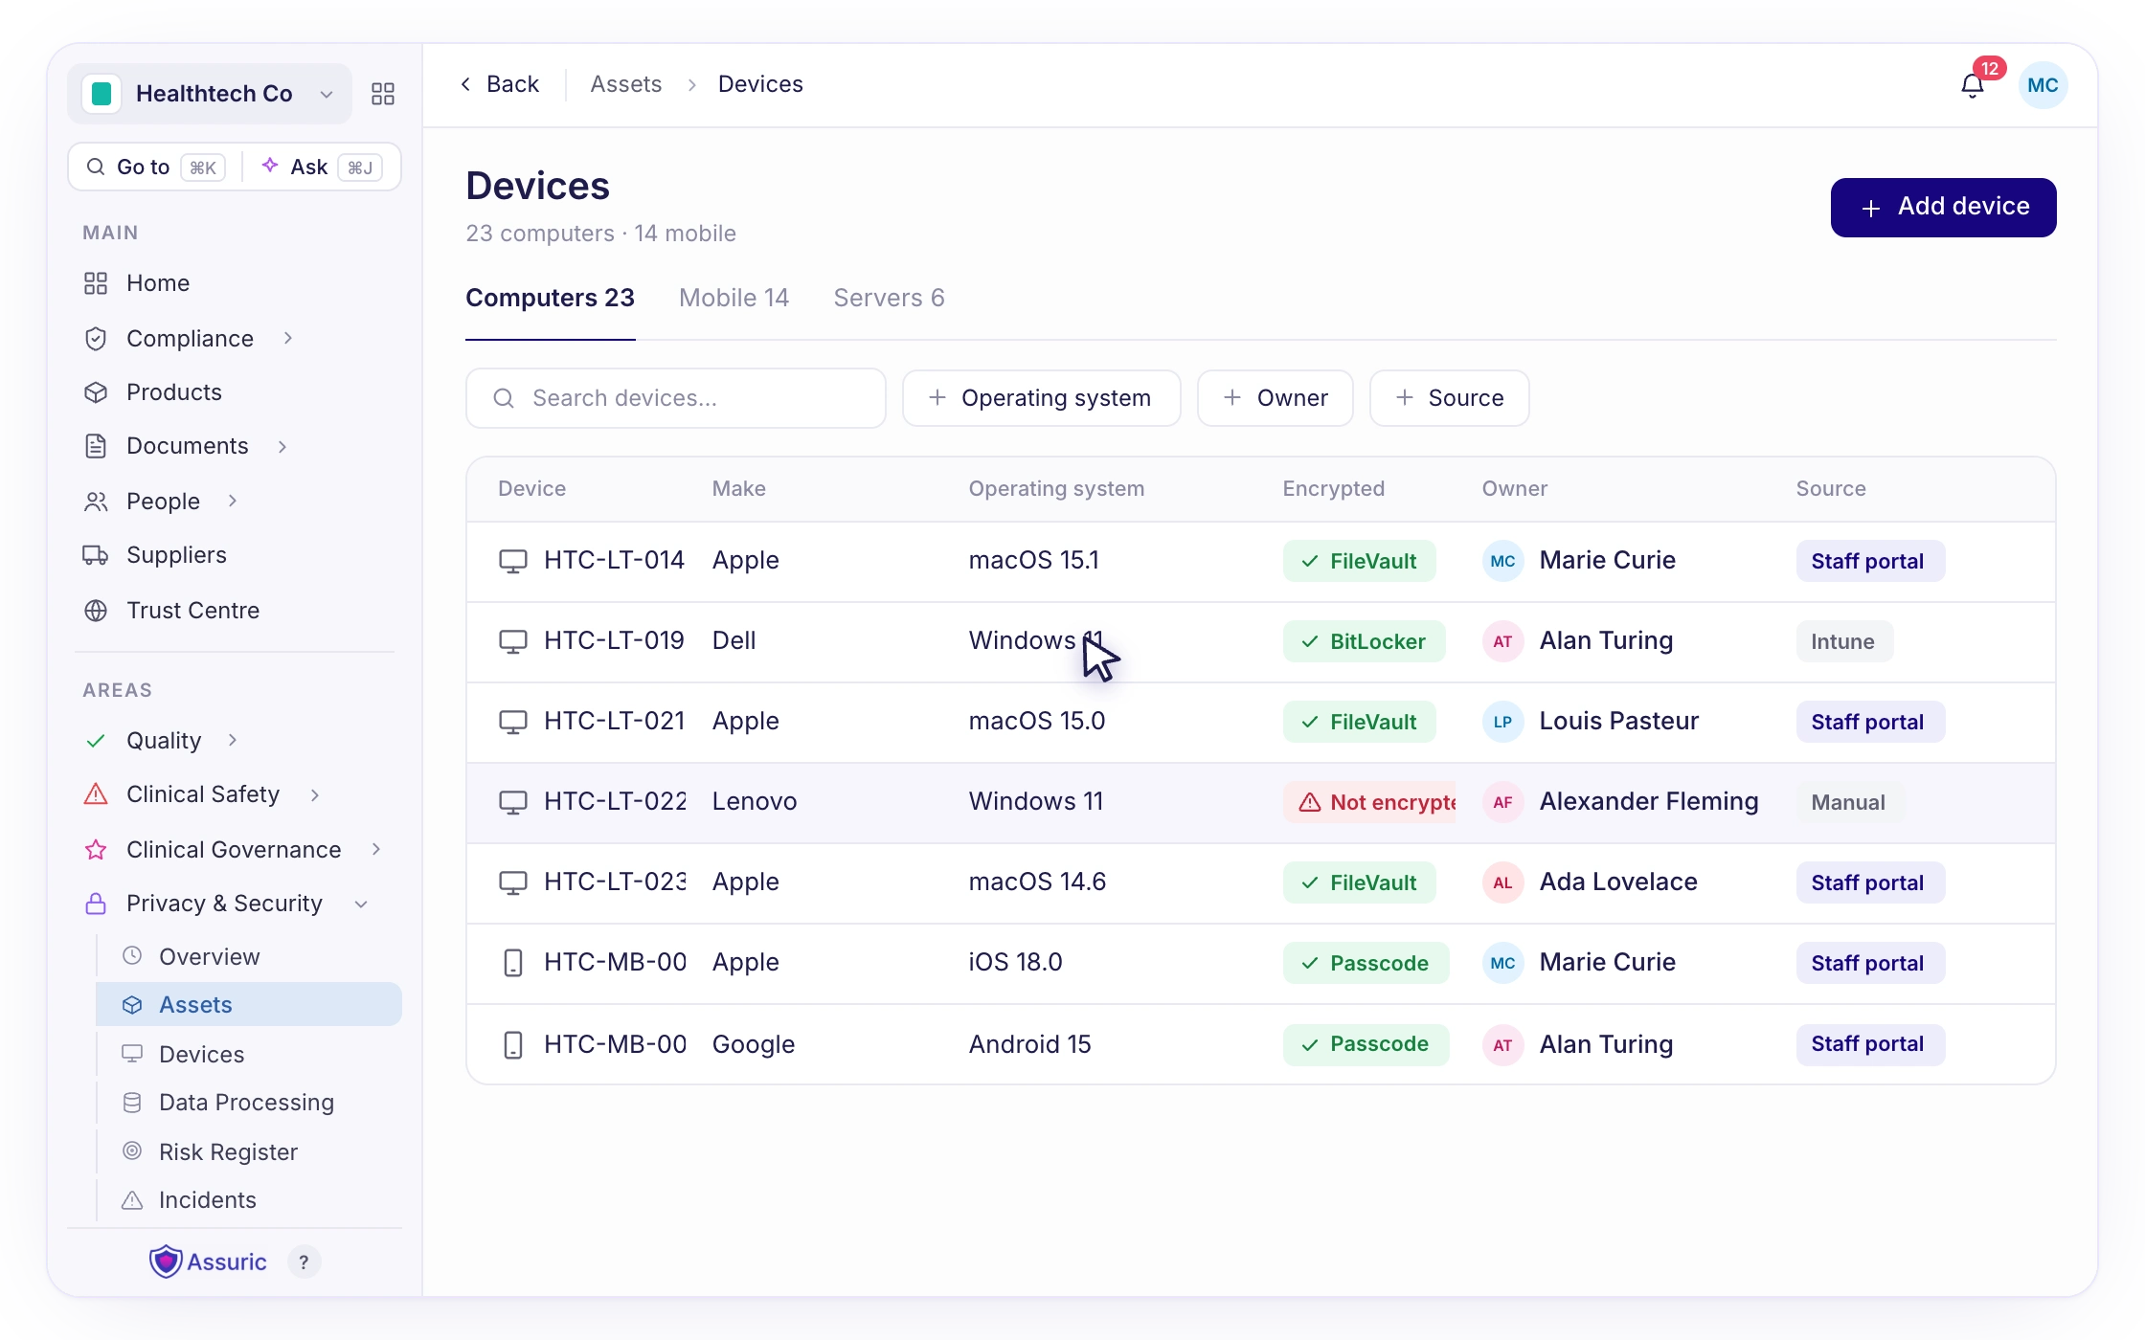The image size is (2145, 1340).
Task: Click the Data Processing database icon
Action: pyautogui.click(x=132, y=1103)
